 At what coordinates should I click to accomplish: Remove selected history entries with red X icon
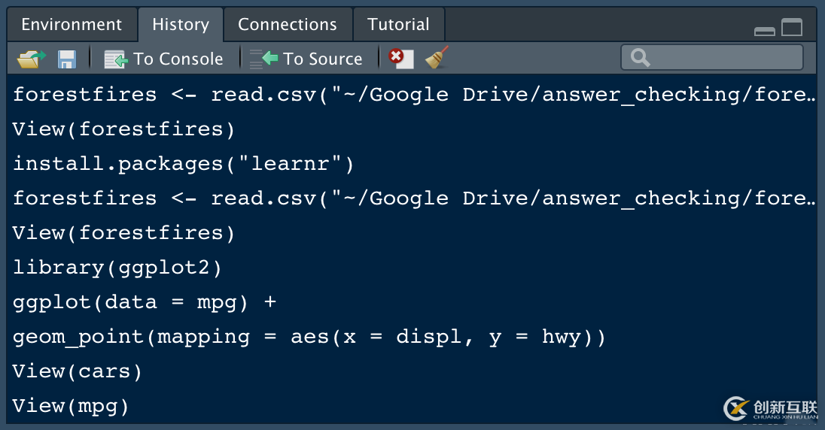(401, 58)
